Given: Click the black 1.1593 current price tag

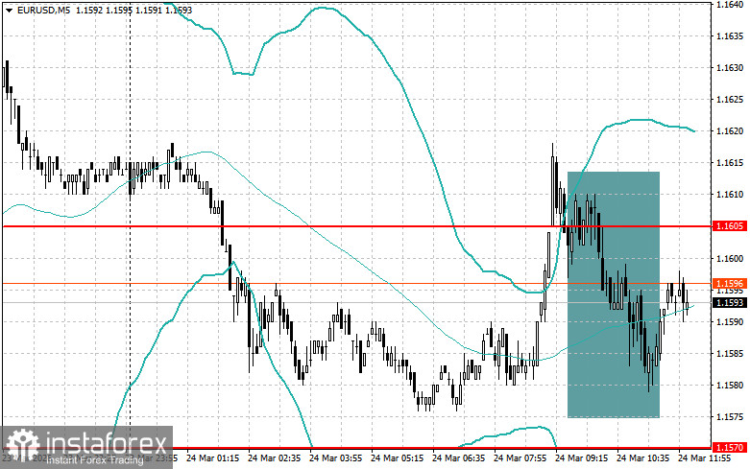Looking at the screenshot, I should pyautogui.click(x=730, y=303).
